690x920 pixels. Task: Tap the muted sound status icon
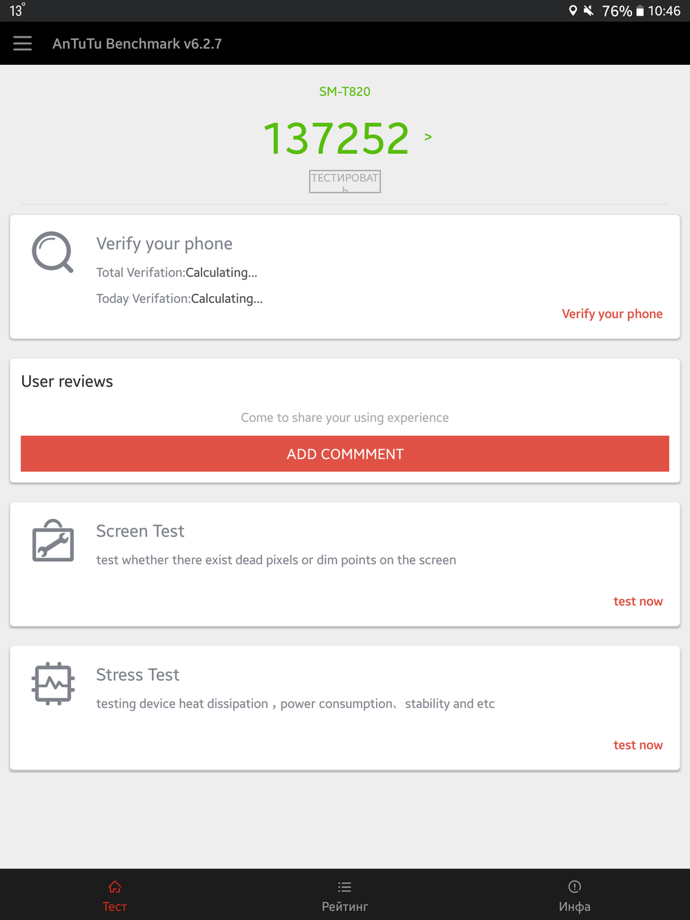589,10
